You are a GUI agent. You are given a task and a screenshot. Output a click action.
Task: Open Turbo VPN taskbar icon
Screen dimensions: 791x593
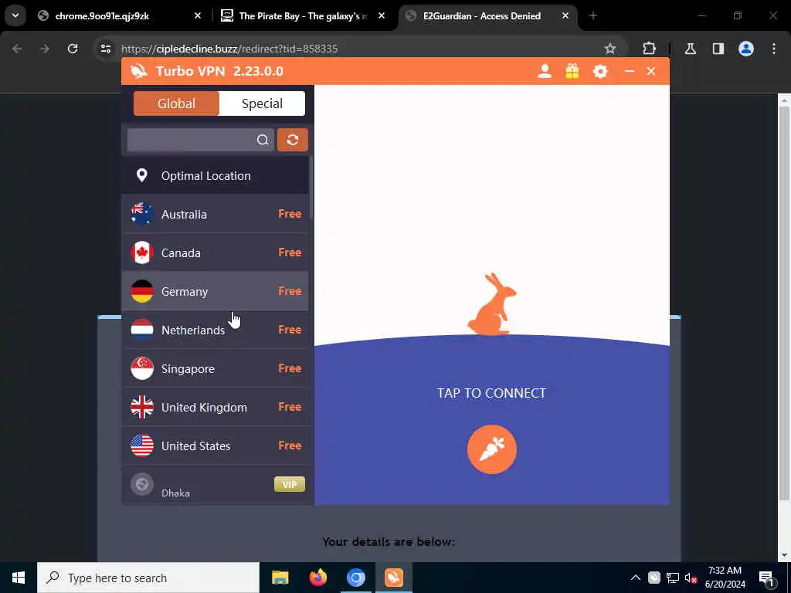click(x=393, y=578)
